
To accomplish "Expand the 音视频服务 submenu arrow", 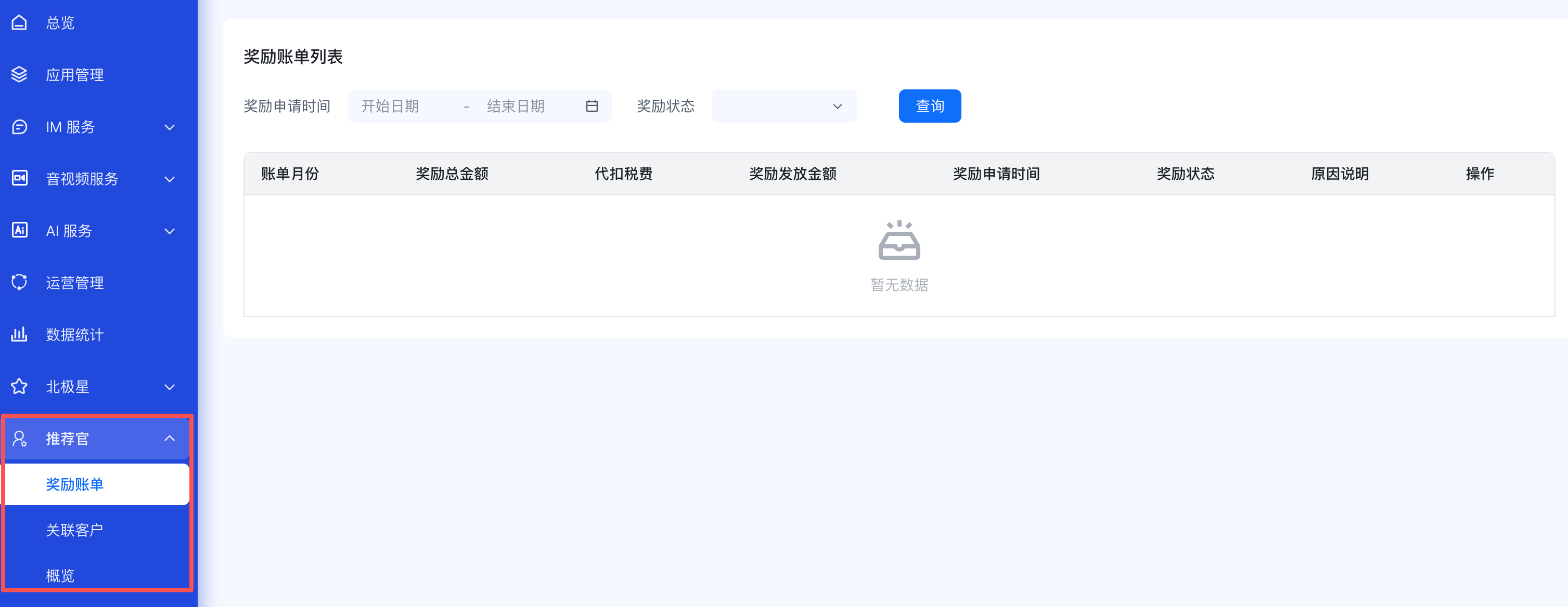I will (x=170, y=179).
